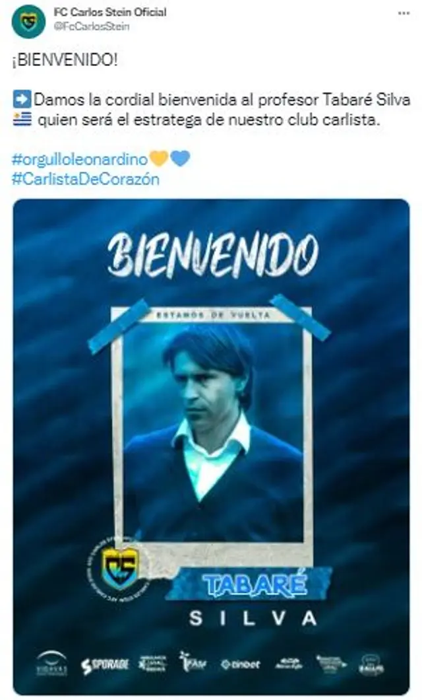This screenshot has width=422, height=700.
Task: Click the first sponsor logo at bottom left
Action: [x=51, y=664]
